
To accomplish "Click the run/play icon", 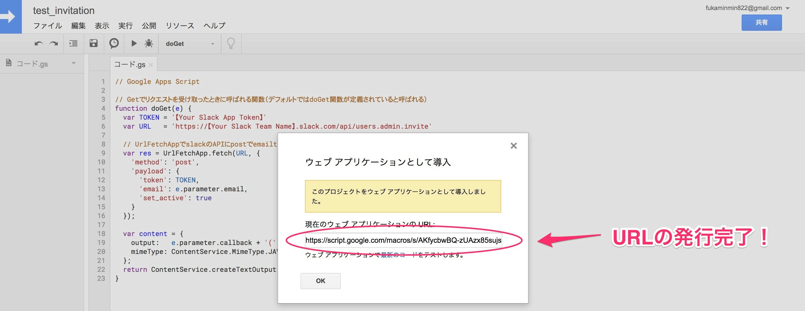I will point(133,43).
